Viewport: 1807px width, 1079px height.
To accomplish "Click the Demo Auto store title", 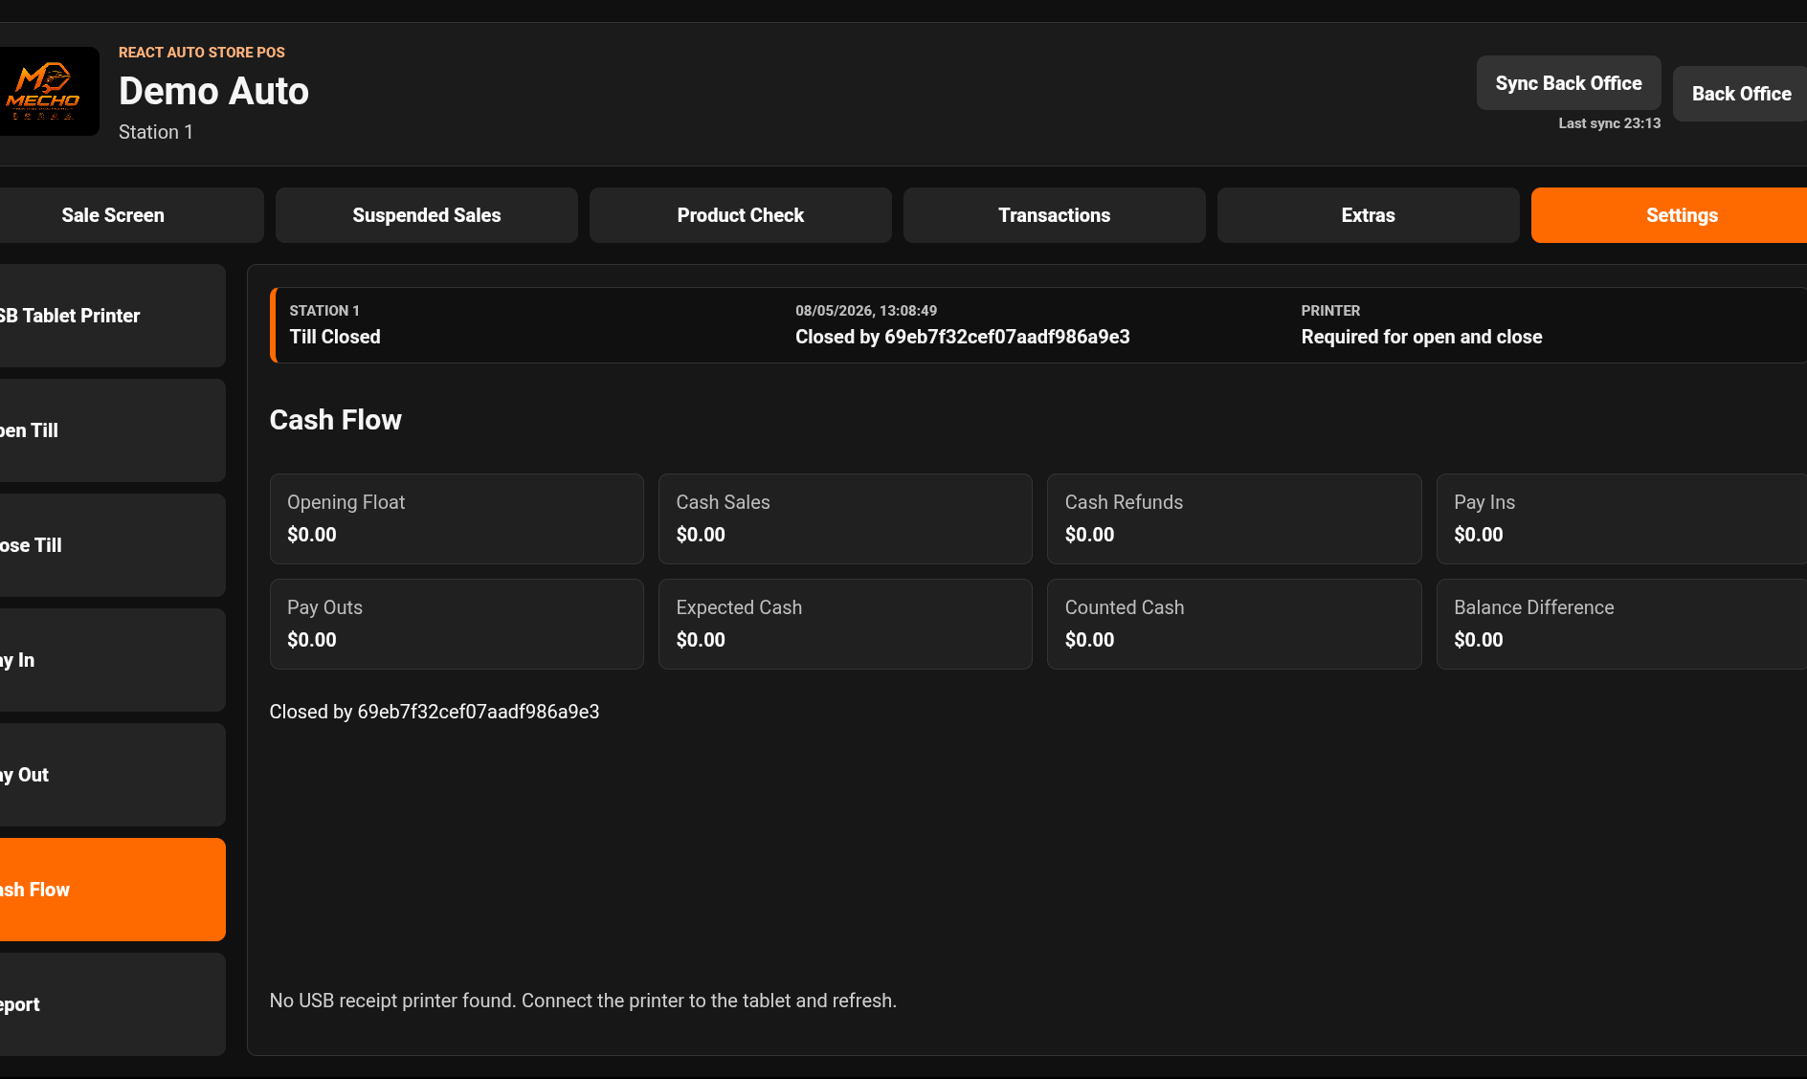I will click(213, 91).
